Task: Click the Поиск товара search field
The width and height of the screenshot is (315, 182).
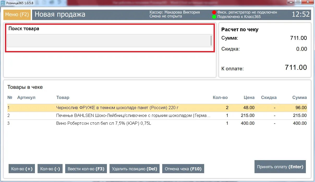Action: tap(110, 41)
